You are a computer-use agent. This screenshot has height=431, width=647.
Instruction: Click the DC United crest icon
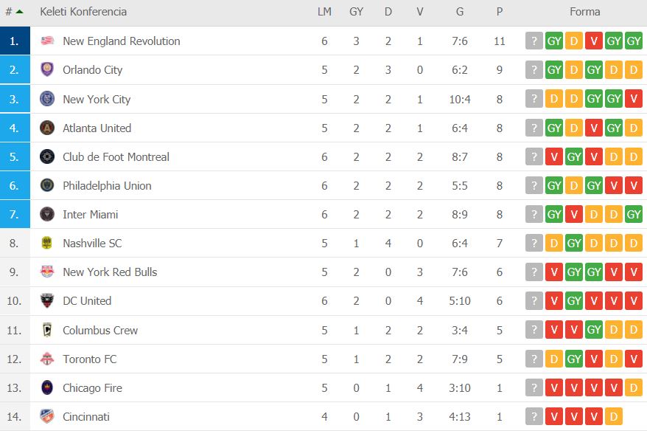[x=47, y=300]
